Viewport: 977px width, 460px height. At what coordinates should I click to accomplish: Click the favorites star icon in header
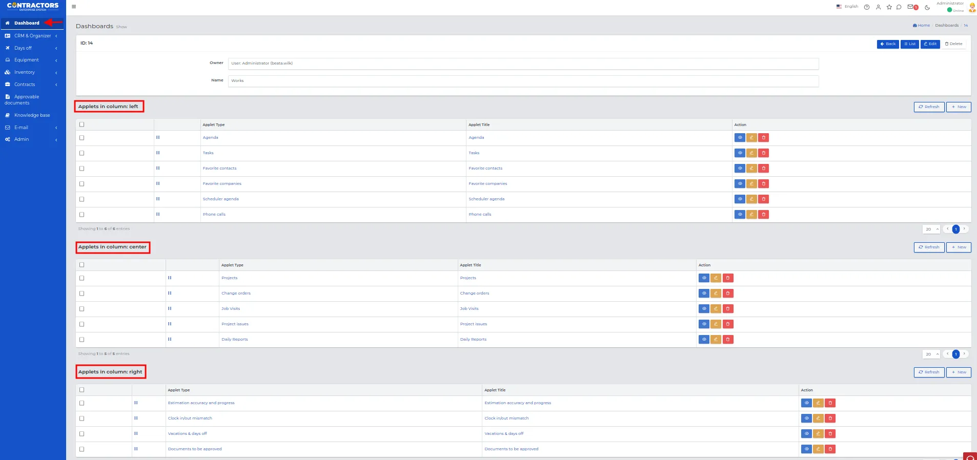[889, 7]
